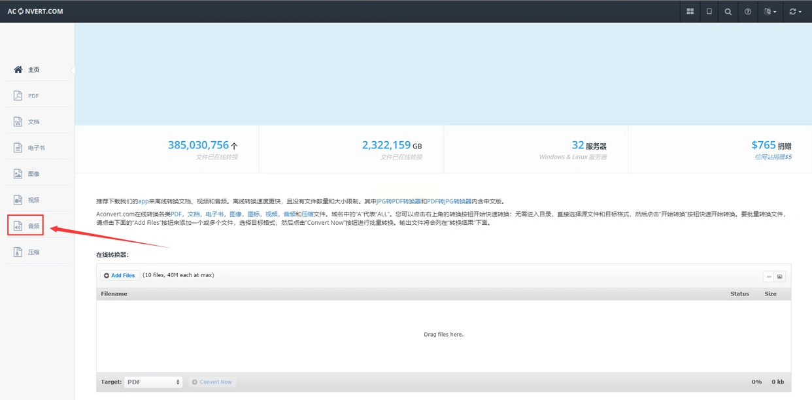Click the ACONVERT.COM logo
Viewport: 812px width, 400px height.
(x=35, y=11)
